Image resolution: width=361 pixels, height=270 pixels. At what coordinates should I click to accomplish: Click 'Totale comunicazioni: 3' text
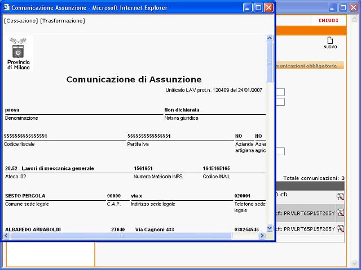pos(314,178)
